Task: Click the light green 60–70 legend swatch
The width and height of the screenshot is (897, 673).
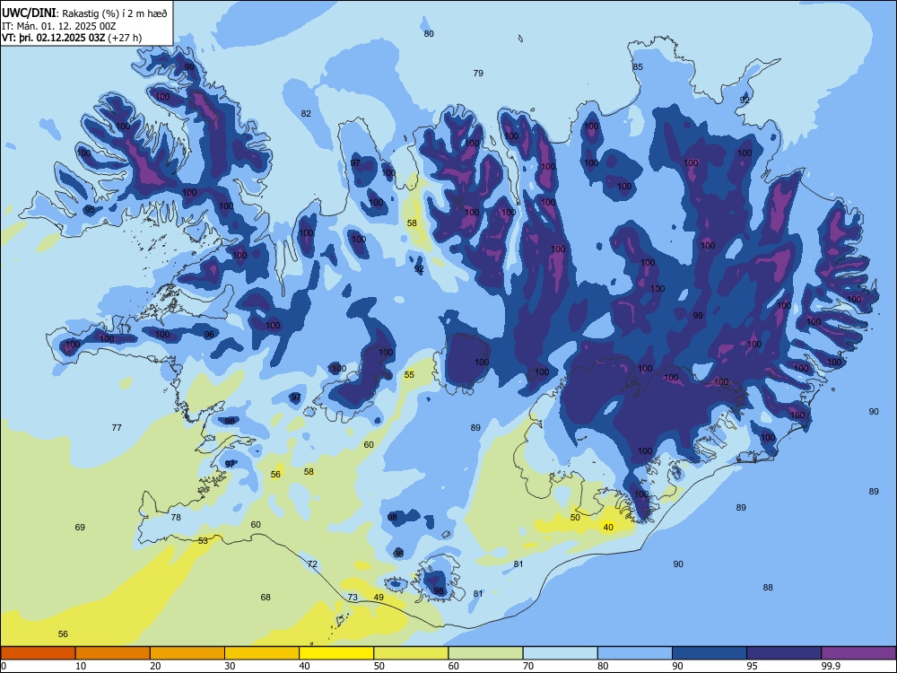Action: point(485,653)
